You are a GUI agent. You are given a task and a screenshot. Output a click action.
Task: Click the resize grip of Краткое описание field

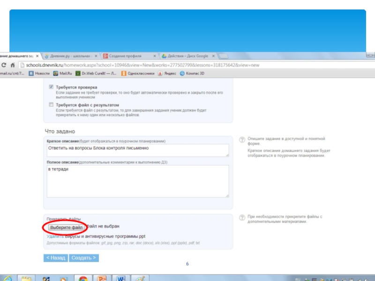click(227, 155)
